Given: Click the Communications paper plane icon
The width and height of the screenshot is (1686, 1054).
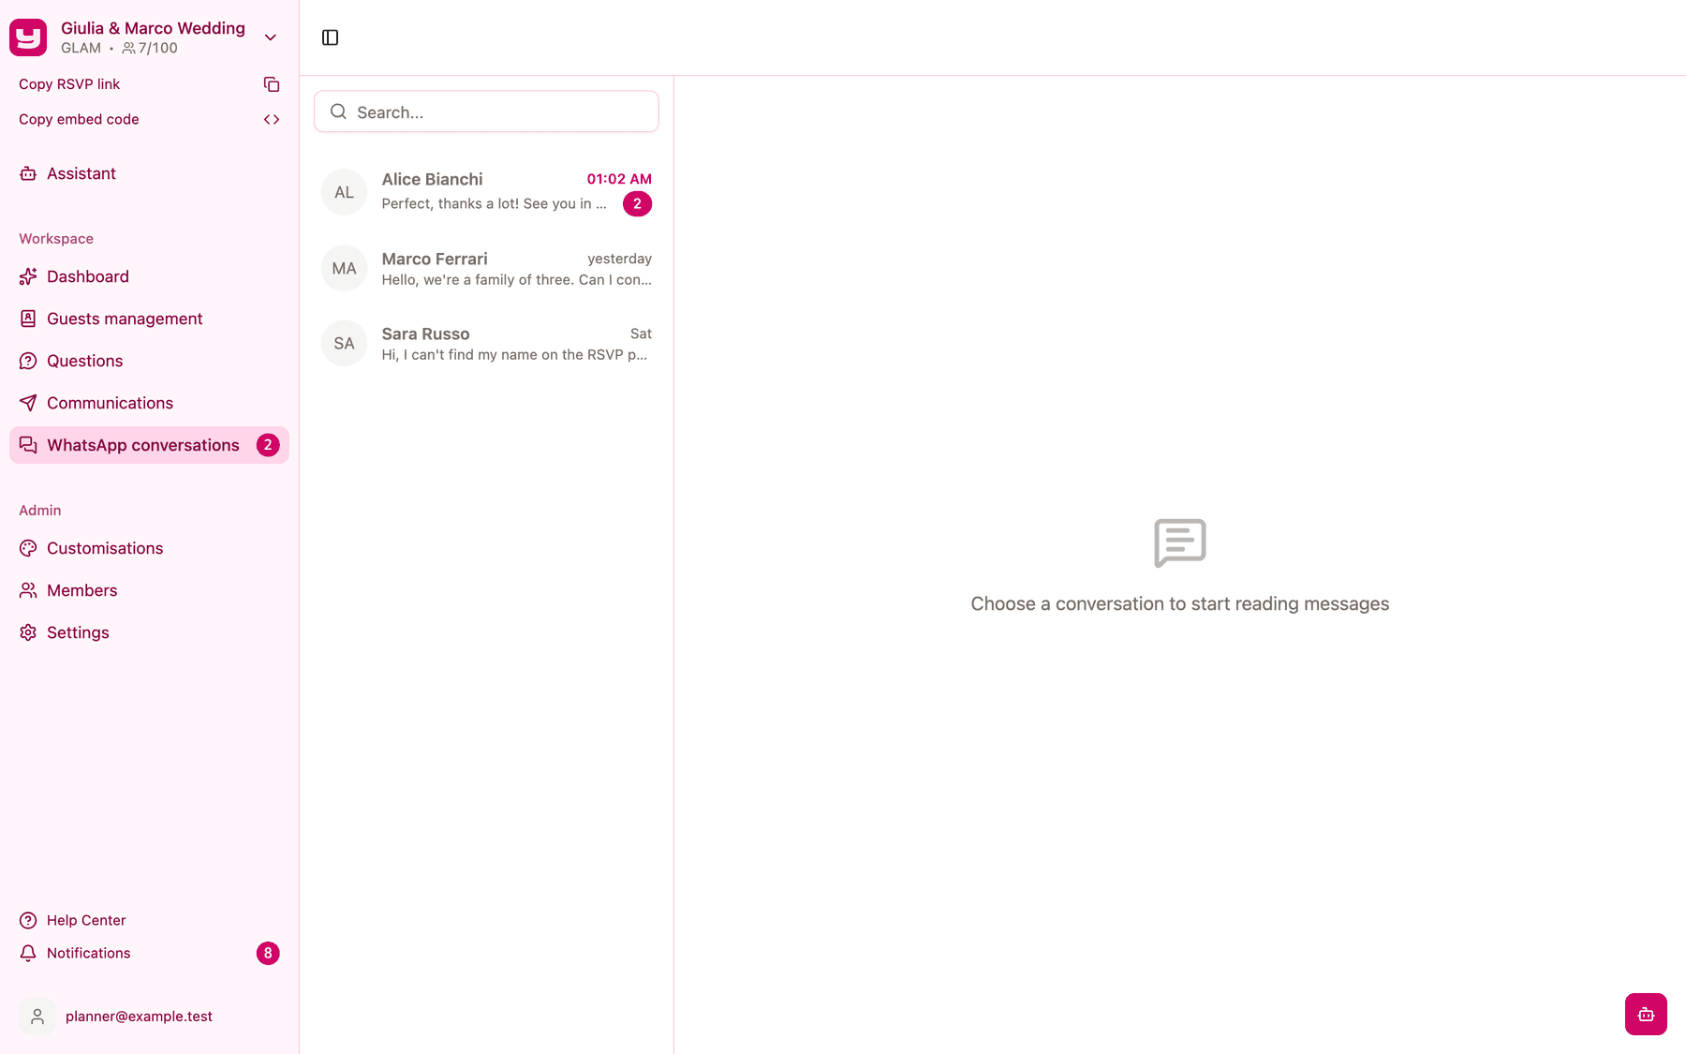Looking at the screenshot, I should (x=28, y=403).
